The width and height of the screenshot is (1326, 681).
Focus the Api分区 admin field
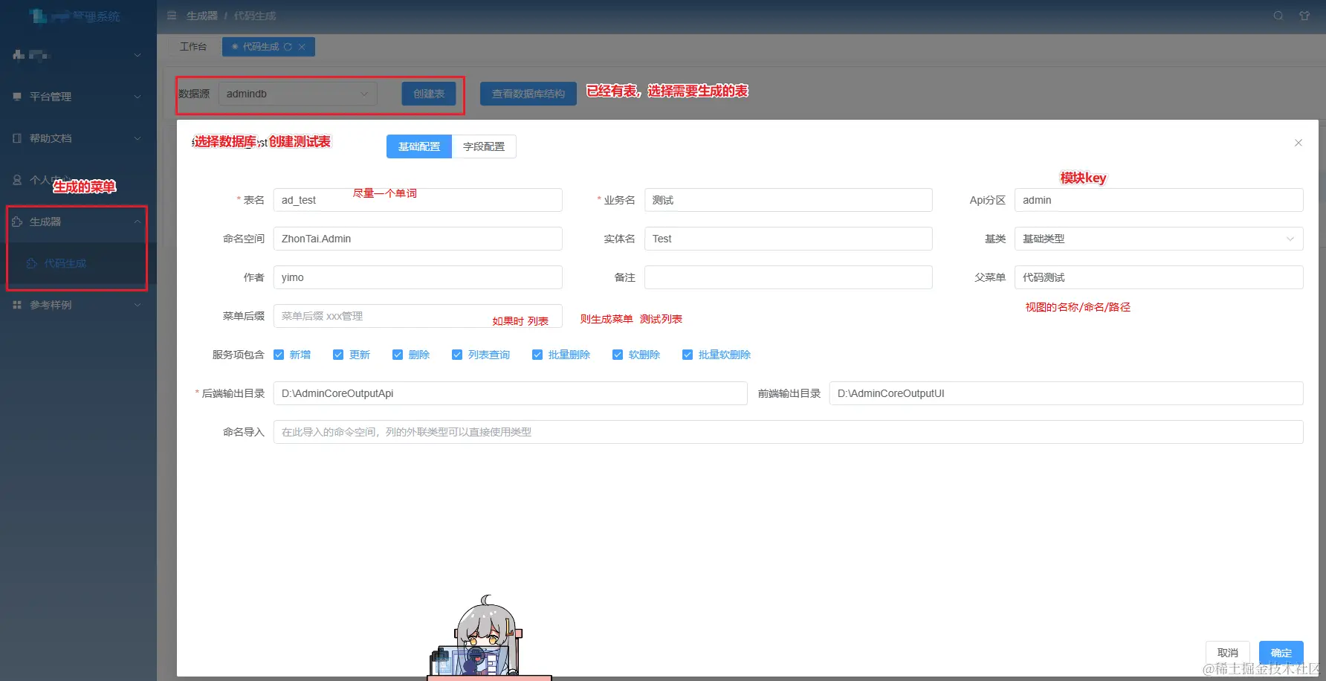pyautogui.click(x=1159, y=200)
